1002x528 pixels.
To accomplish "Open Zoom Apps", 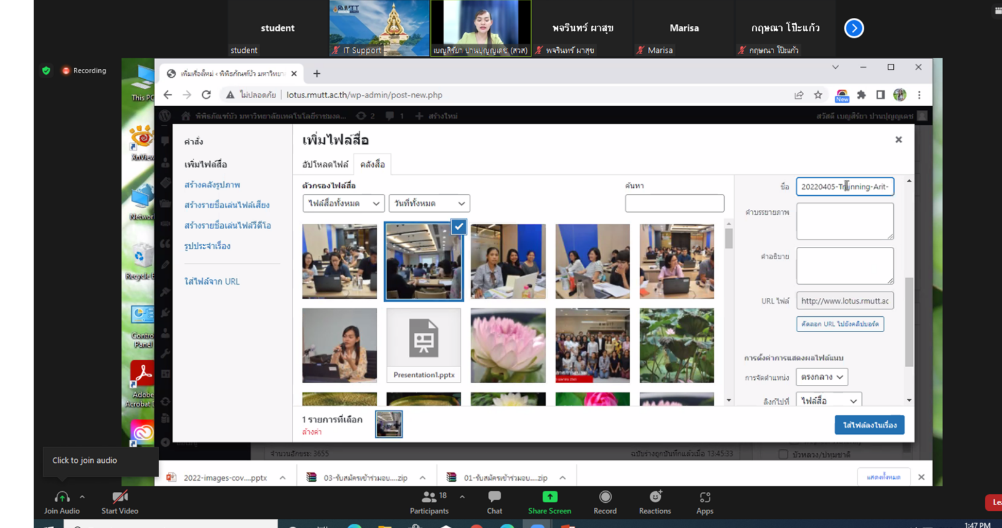I will tap(704, 502).
